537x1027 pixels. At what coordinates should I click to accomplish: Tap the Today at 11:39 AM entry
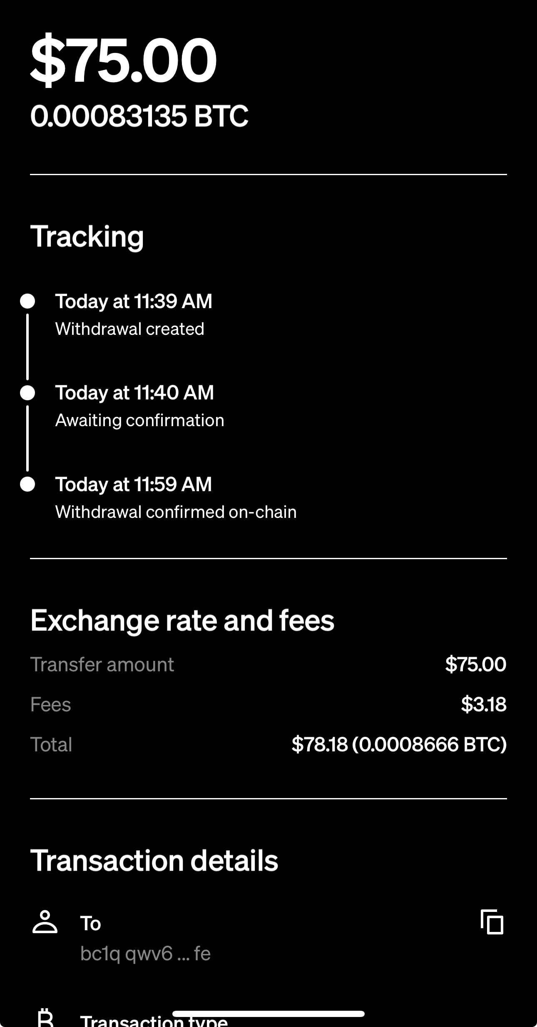134,301
